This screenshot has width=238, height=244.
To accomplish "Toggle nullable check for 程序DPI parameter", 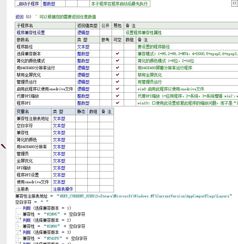I will 118,103.
